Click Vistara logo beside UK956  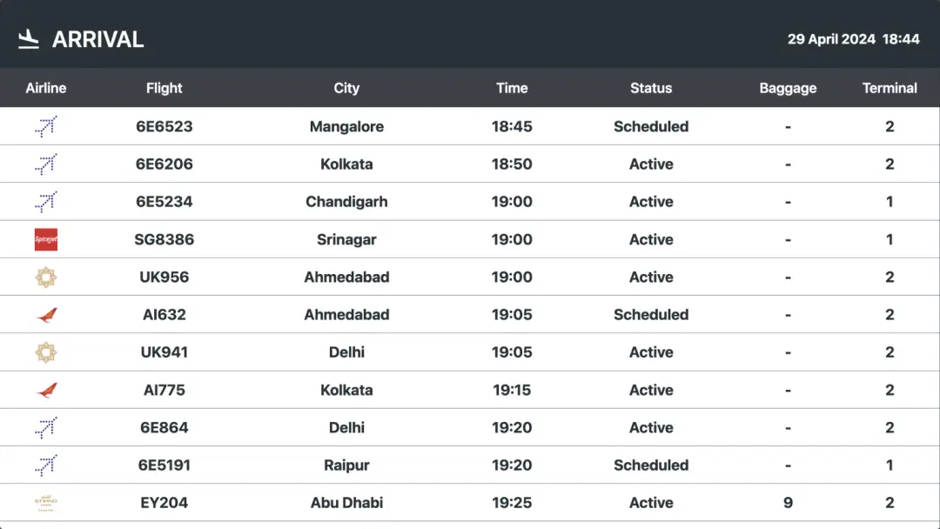(46, 278)
